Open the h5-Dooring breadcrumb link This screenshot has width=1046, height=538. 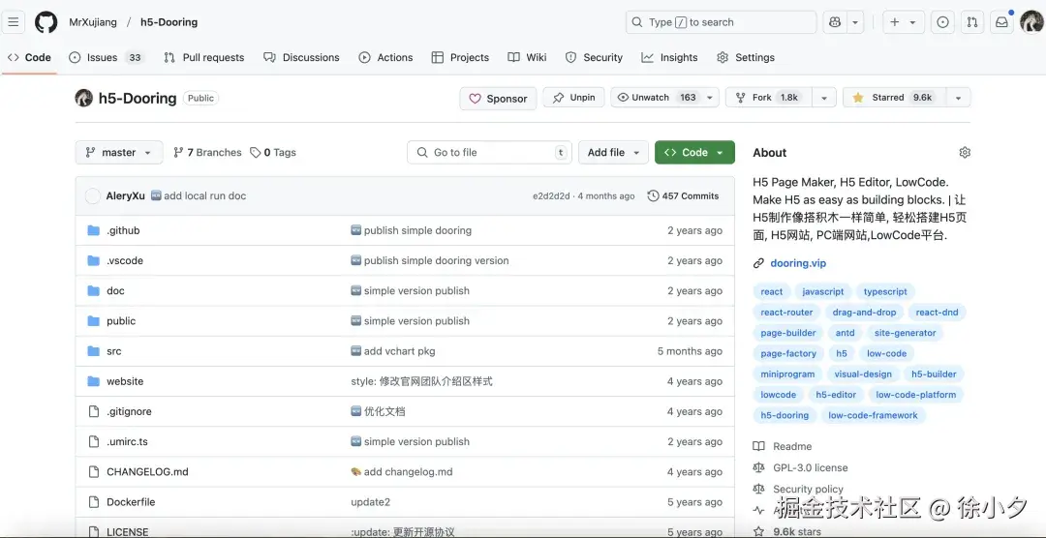pyautogui.click(x=169, y=22)
